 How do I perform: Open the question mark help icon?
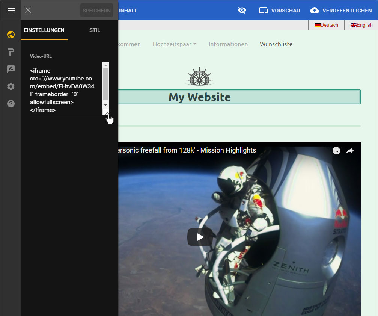pyautogui.click(x=11, y=104)
